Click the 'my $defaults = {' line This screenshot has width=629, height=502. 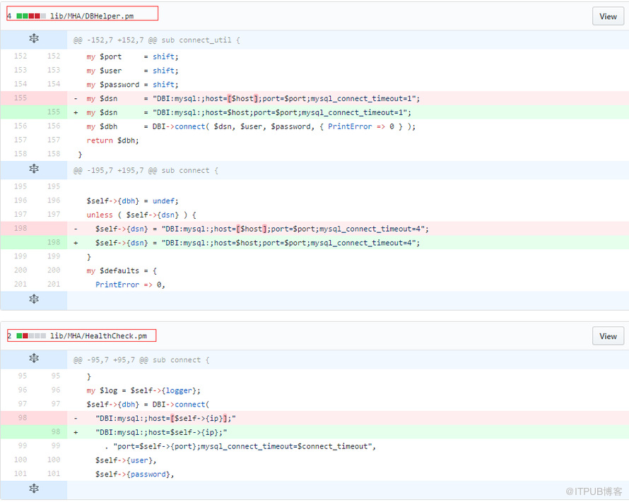pyautogui.click(x=122, y=271)
